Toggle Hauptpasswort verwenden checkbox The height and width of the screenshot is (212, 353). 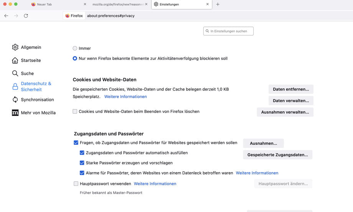76,184
